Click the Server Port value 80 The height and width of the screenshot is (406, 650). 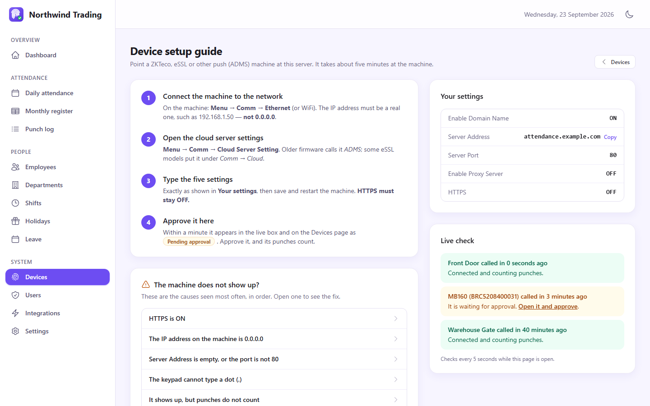(613, 155)
